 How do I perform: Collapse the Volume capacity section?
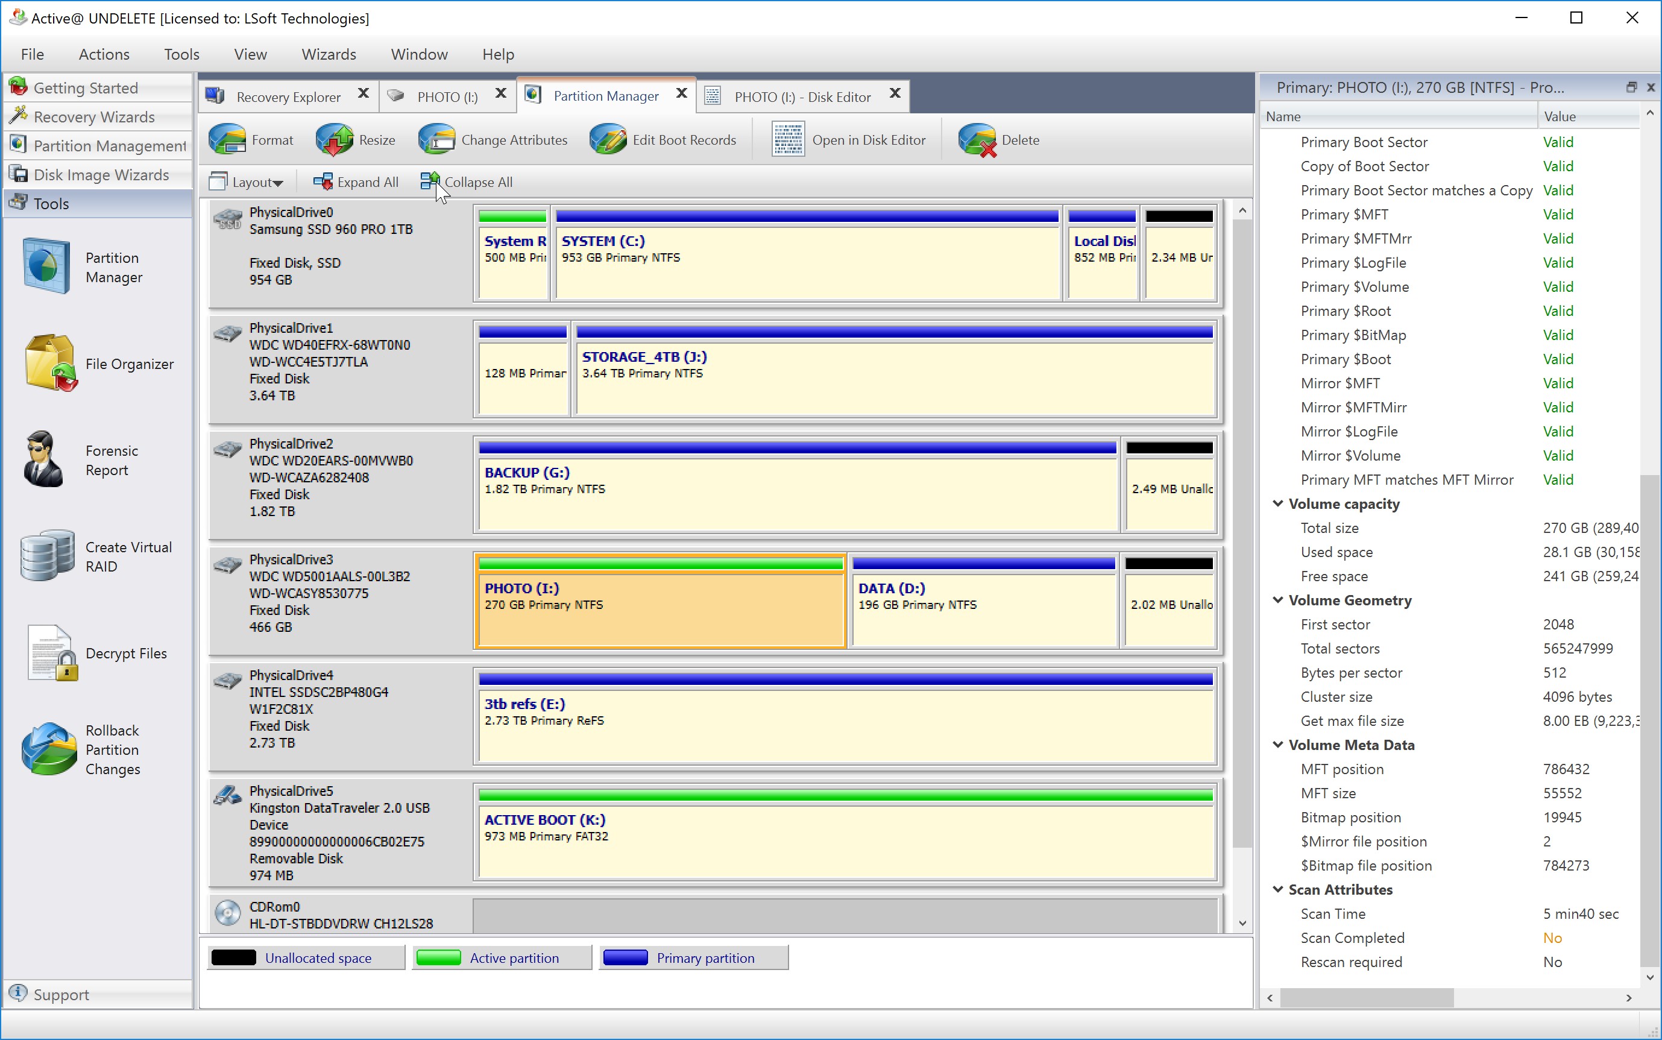pos(1277,503)
